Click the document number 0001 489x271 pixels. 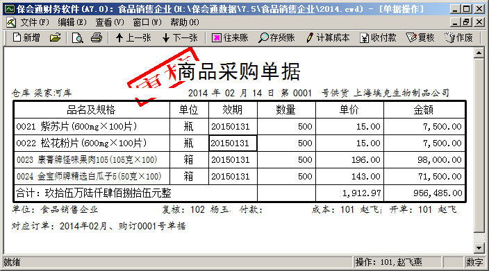point(303,93)
